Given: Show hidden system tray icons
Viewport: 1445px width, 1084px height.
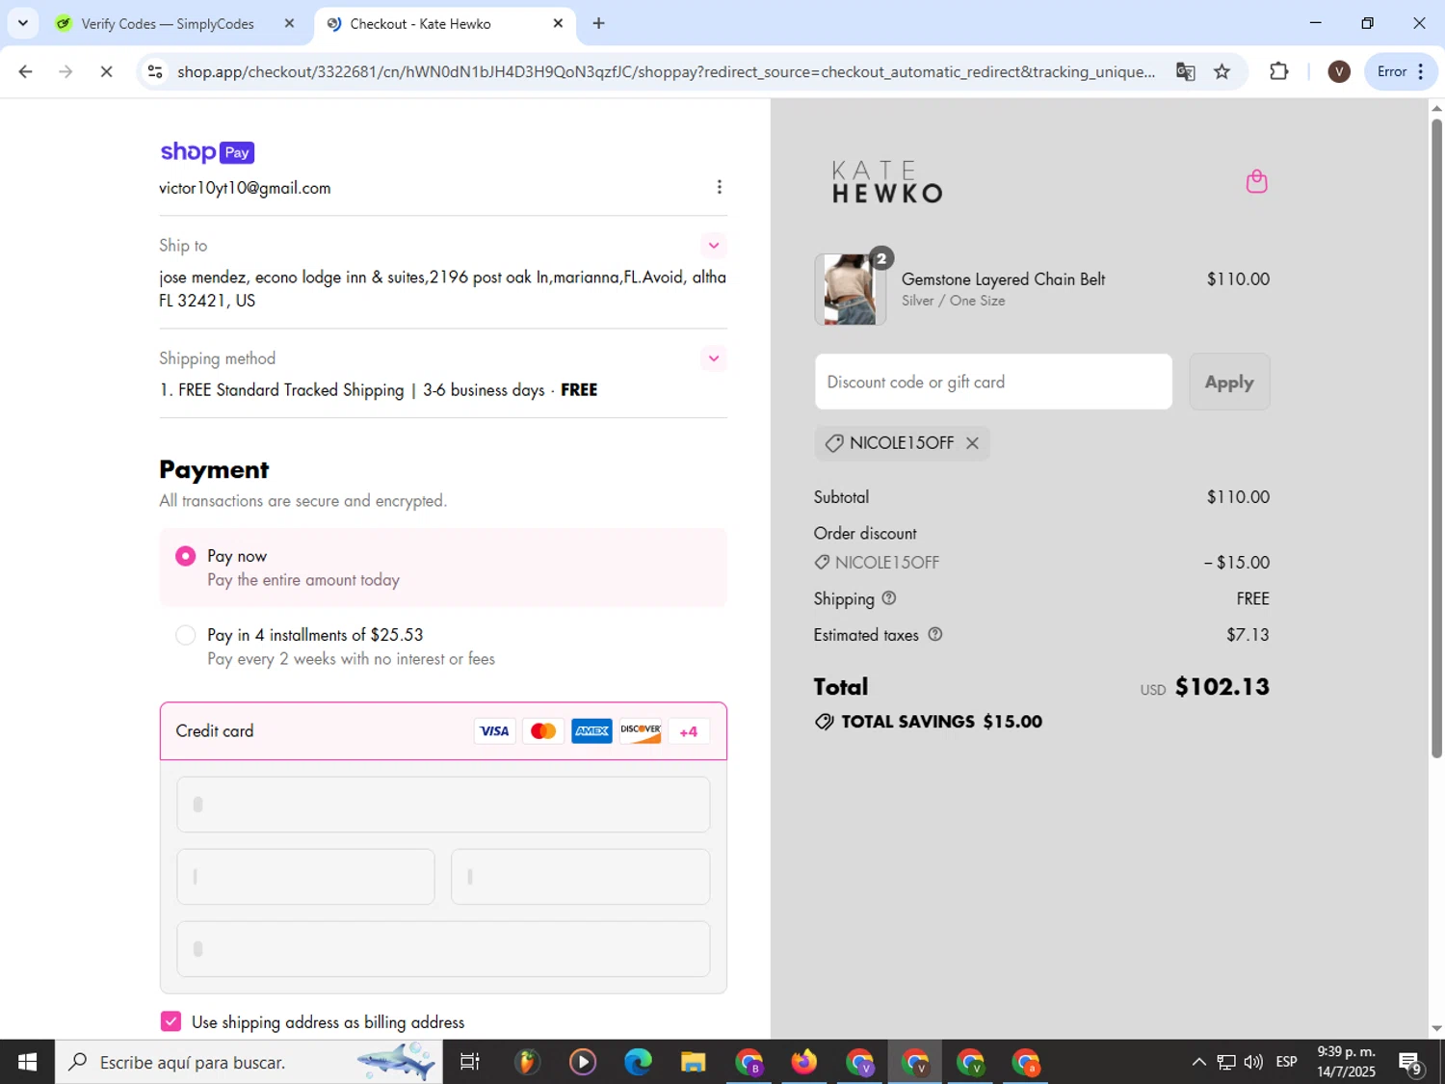Looking at the screenshot, I should (x=1198, y=1062).
